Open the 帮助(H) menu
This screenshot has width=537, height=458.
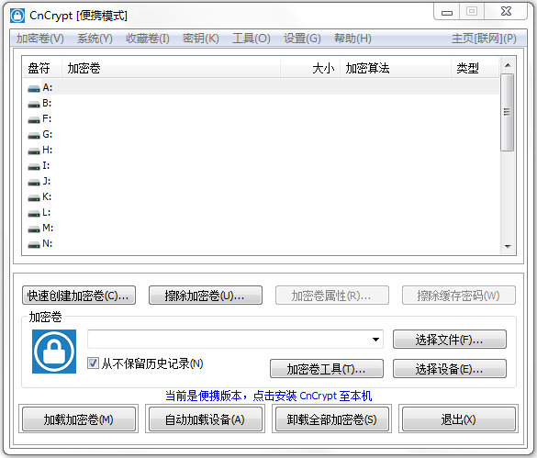click(352, 39)
